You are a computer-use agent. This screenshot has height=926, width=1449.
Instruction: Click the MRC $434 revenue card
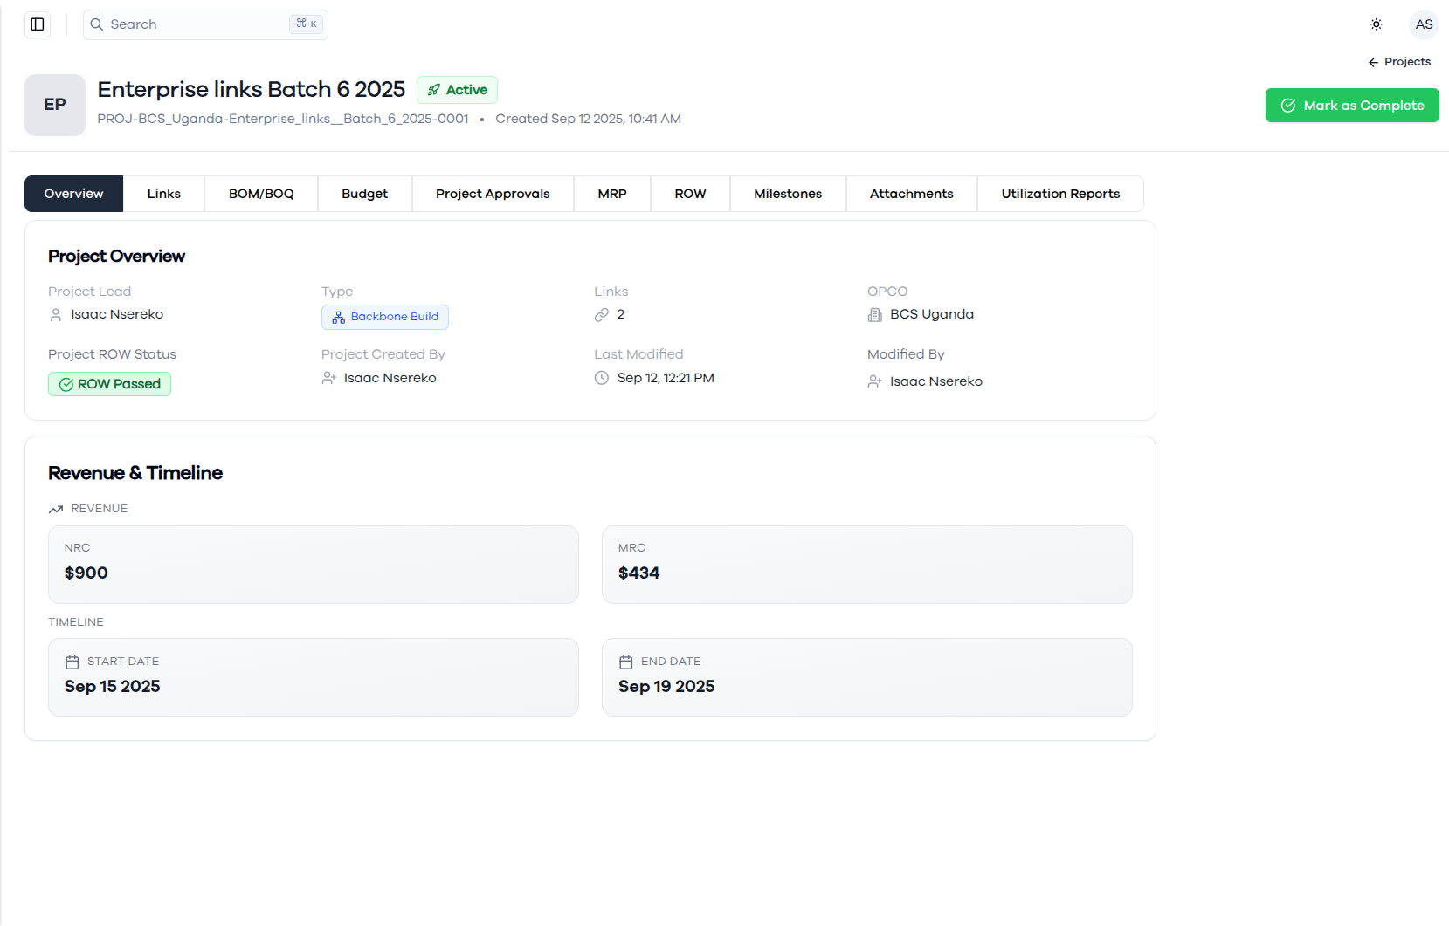point(867,565)
